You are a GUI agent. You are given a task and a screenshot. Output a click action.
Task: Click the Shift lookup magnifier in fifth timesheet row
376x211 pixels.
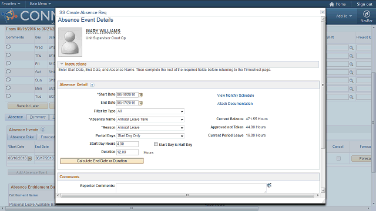click(x=351, y=81)
